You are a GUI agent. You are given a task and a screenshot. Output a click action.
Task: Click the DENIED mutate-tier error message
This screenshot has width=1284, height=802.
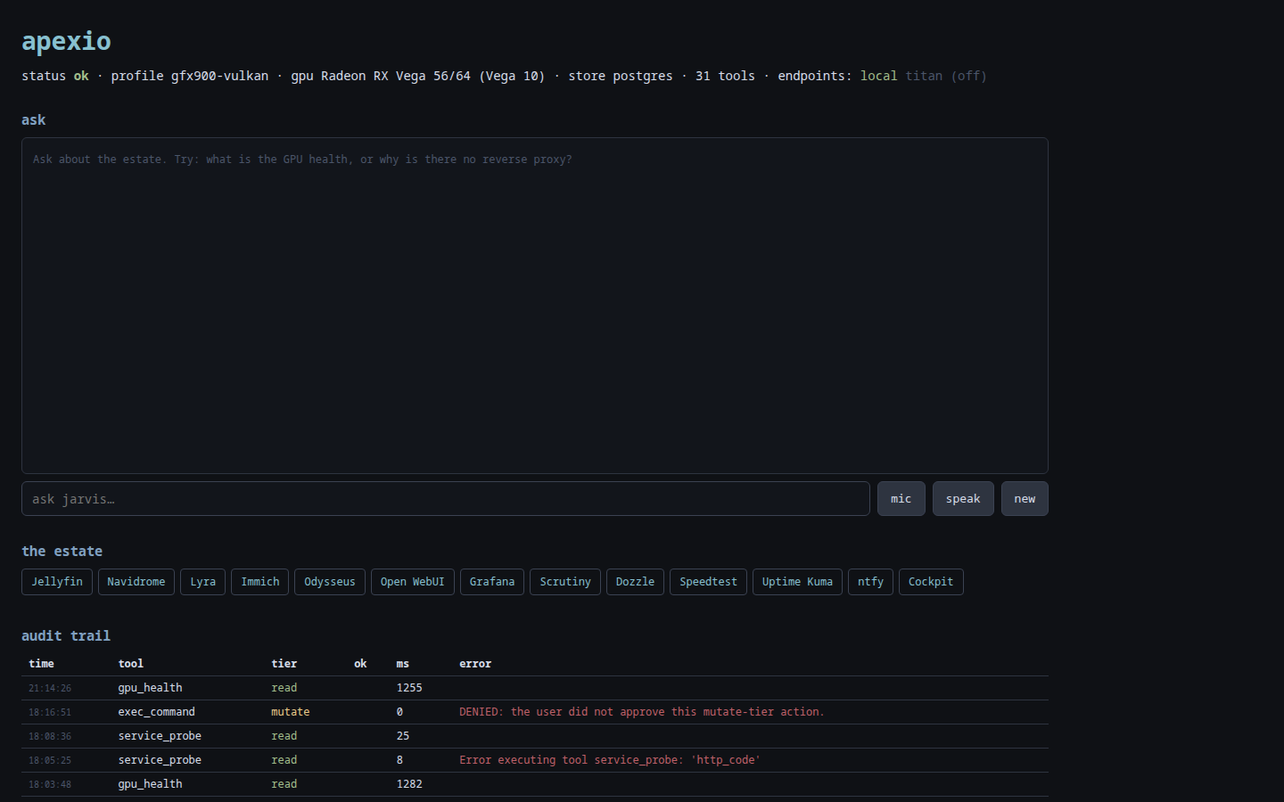[x=642, y=712]
